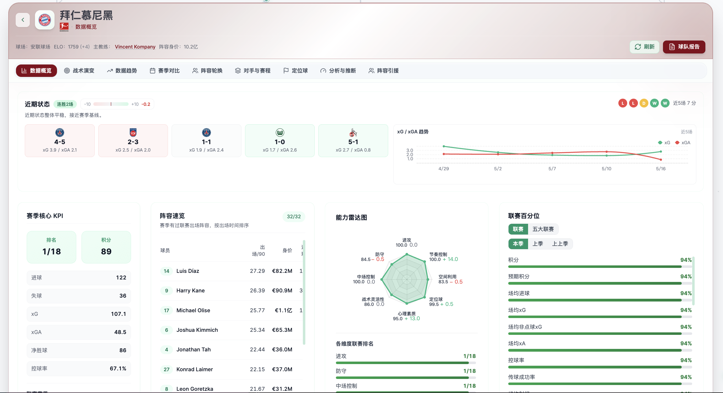
Task: Click the target icon beside 战术演变
Action: coord(67,71)
